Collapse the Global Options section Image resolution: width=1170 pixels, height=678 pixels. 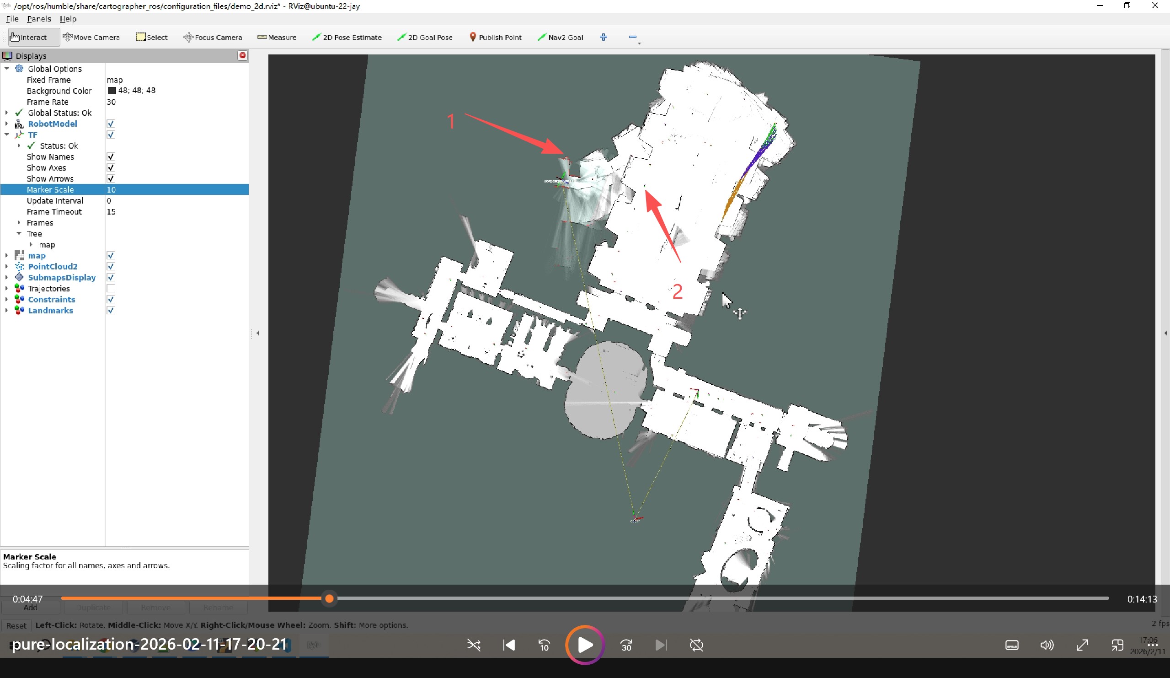pyautogui.click(x=6, y=69)
